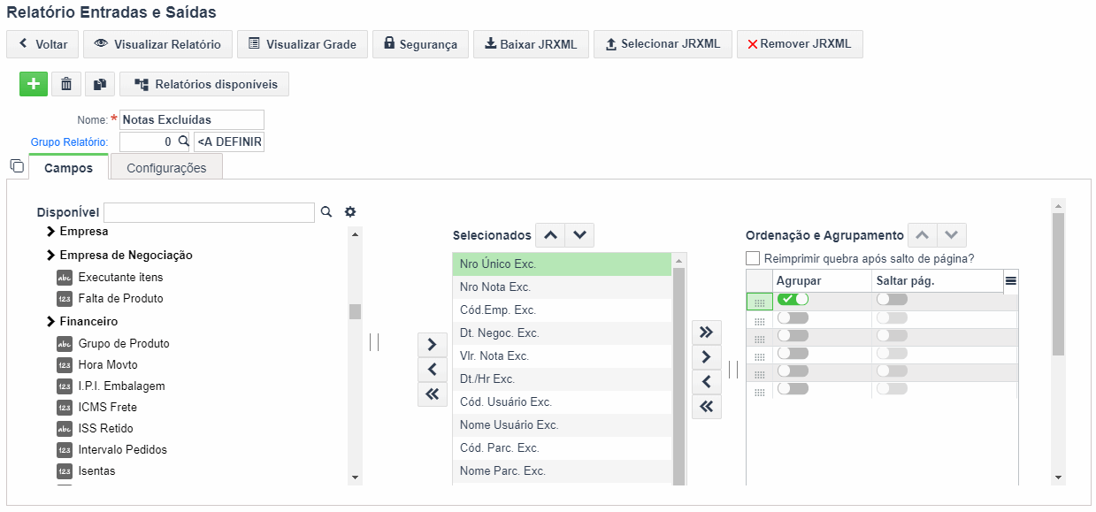The width and height of the screenshot is (1096, 512).
Task: Click the double-left remove-all fields arrow
Action: [432, 394]
